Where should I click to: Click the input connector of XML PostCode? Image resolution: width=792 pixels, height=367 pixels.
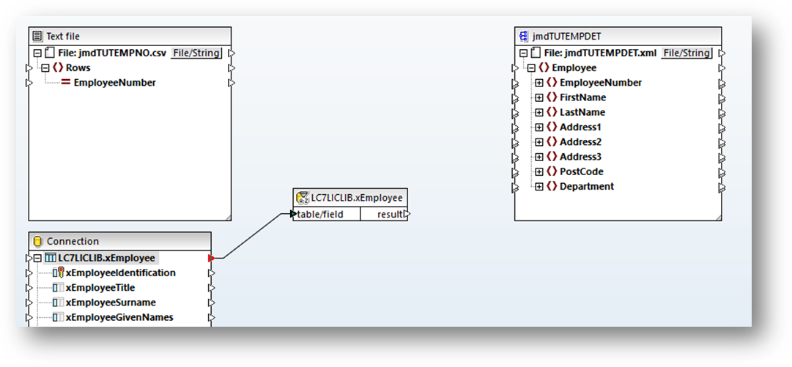pos(515,171)
